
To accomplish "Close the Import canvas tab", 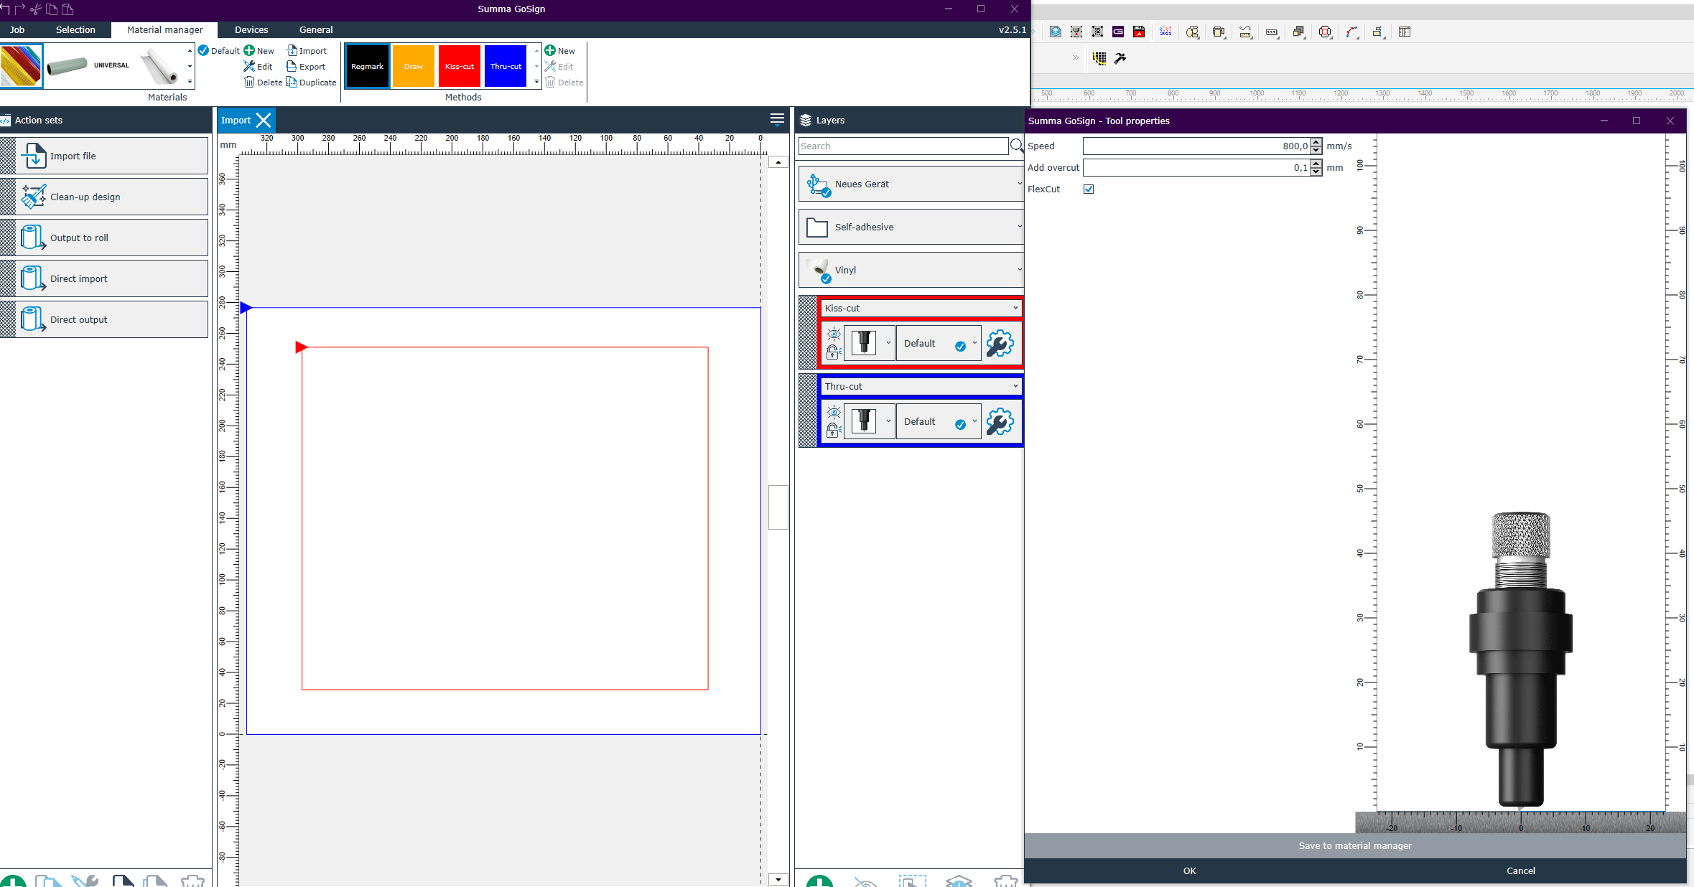I will click(264, 120).
